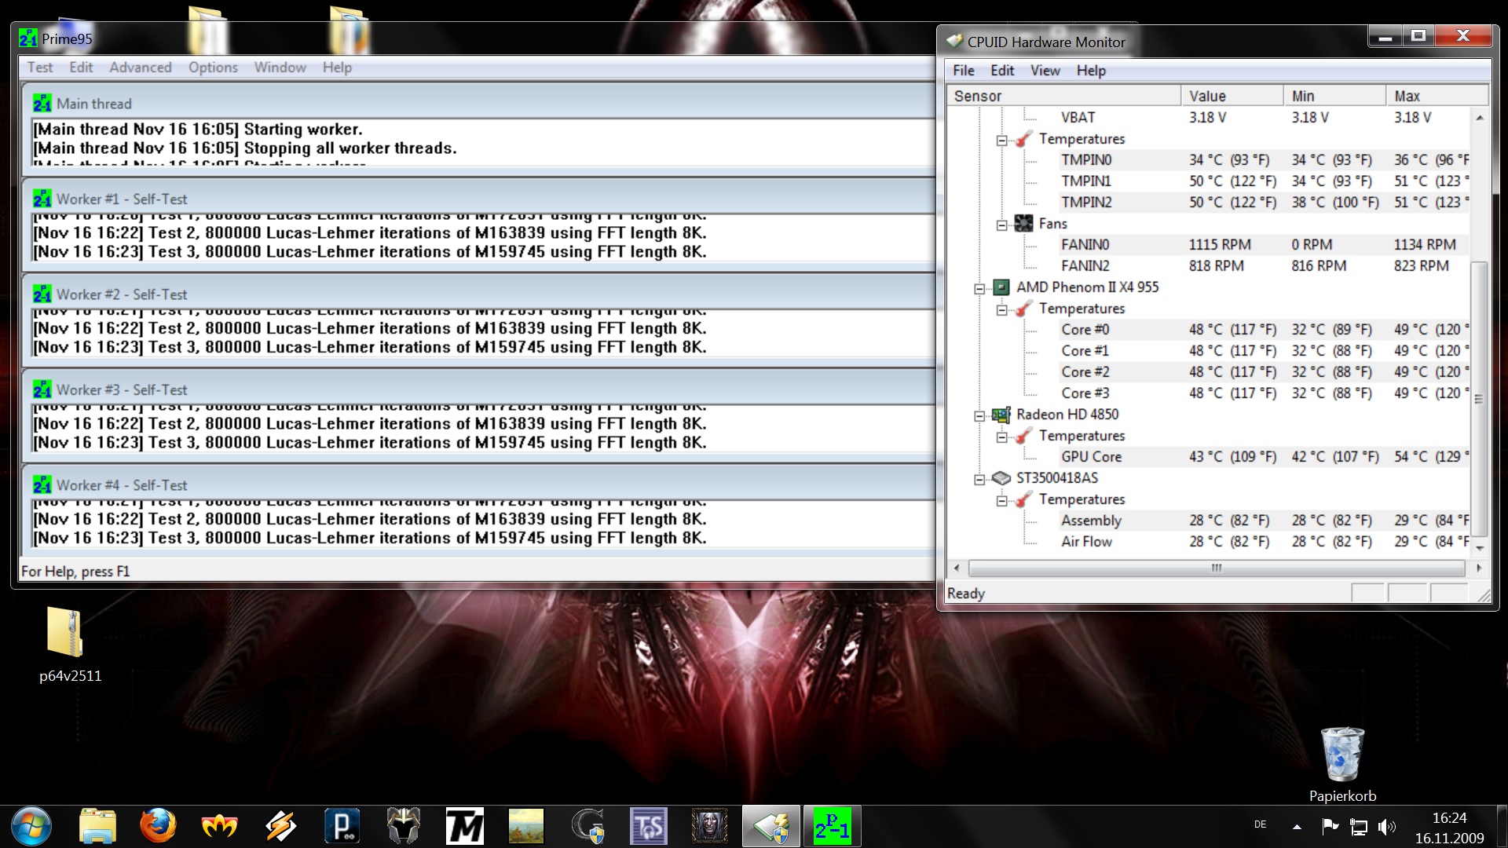Open the Advanced menu in Prime95

[141, 68]
